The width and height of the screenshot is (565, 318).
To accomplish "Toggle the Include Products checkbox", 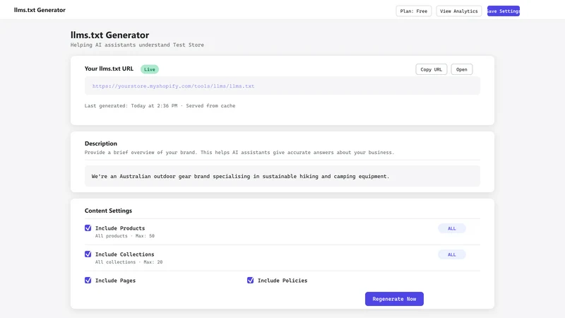I will click(88, 228).
